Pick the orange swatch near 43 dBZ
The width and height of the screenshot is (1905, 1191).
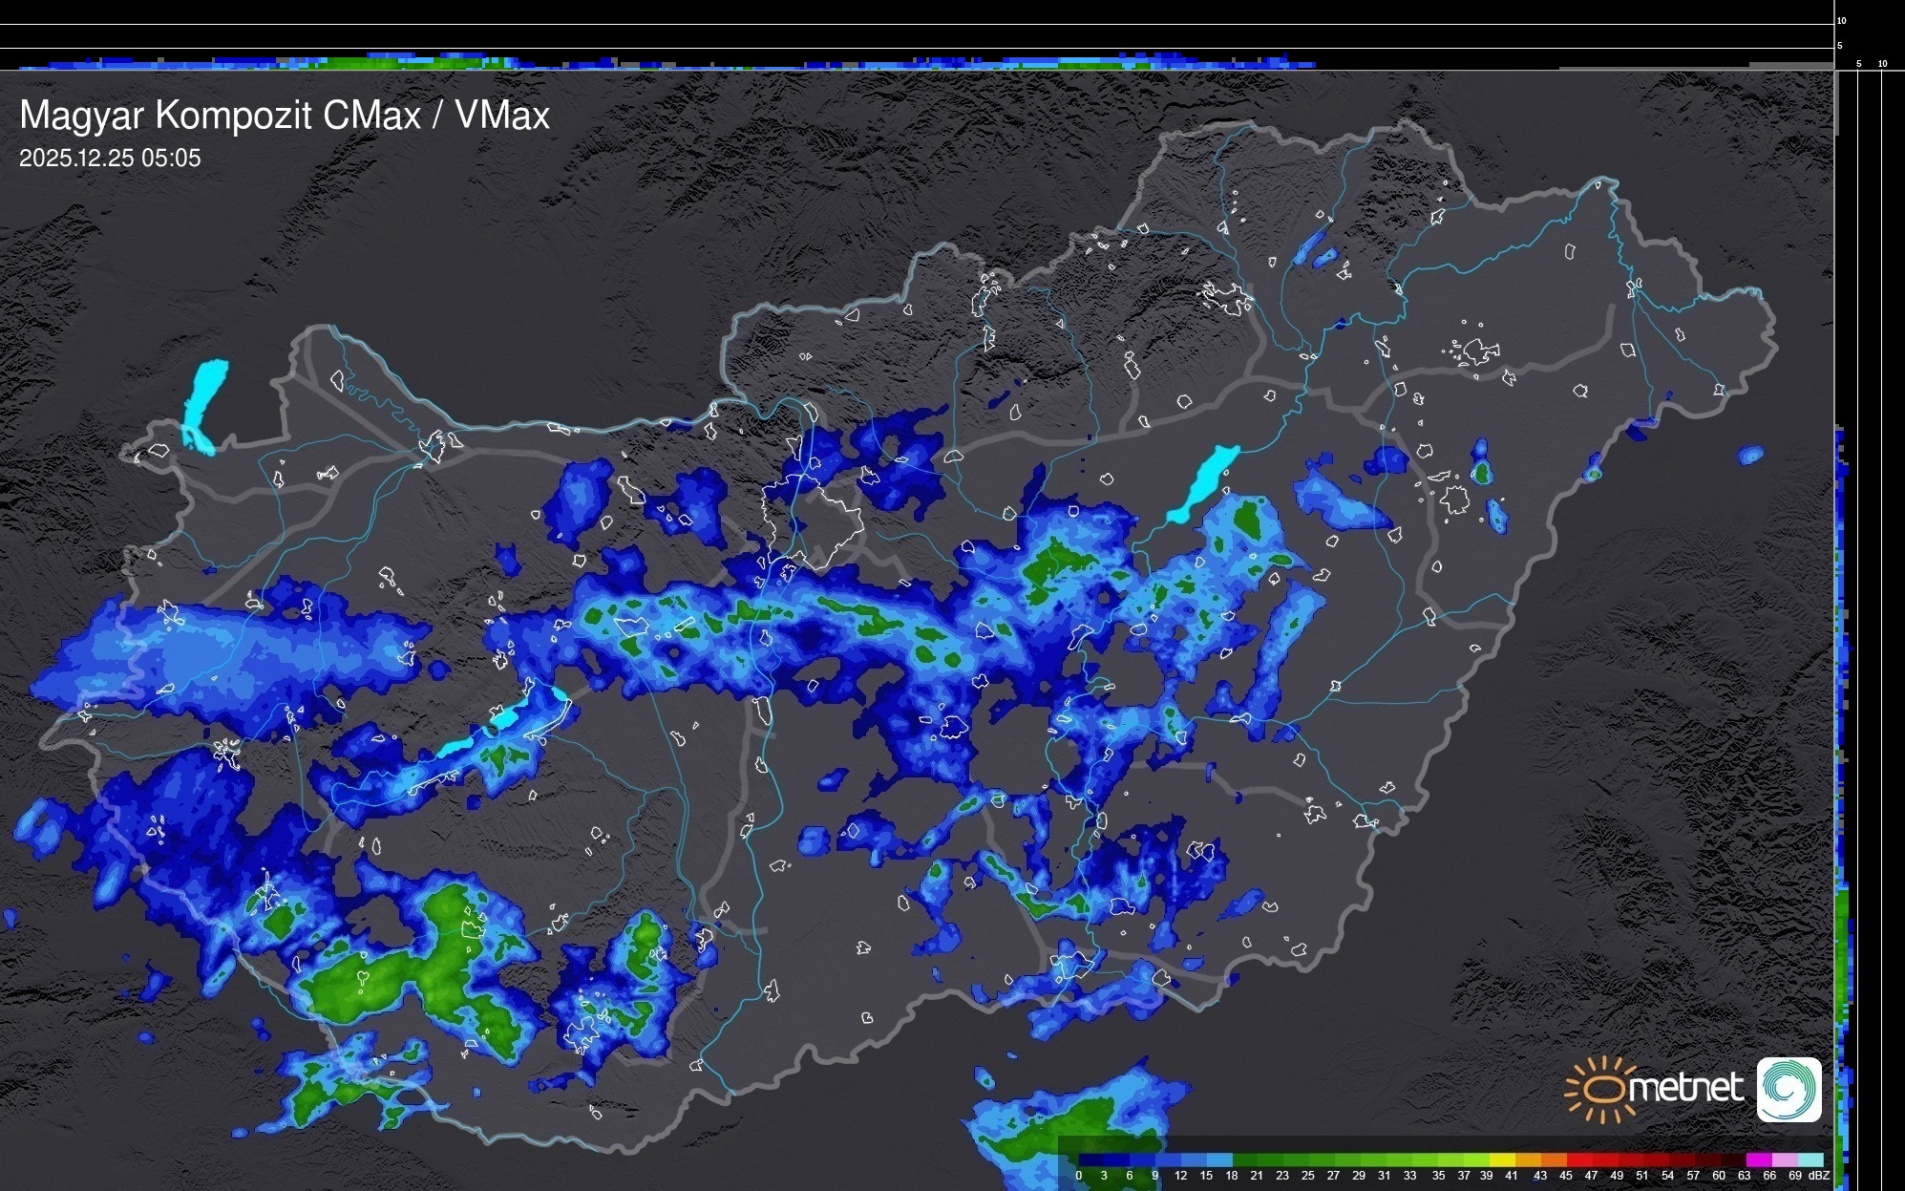click(1554, 1160)
